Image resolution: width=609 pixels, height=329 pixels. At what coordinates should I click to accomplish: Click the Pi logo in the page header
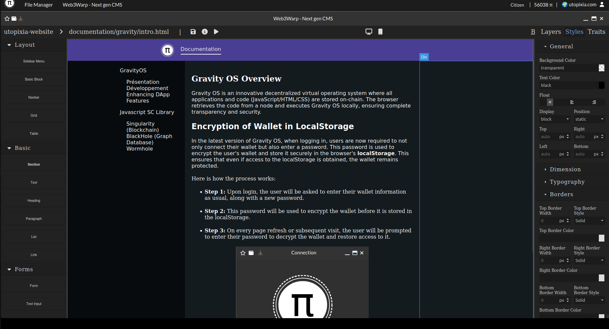168,50
